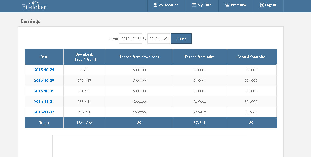311x157 pixels.
Task: Focus the end date field 2015-11-02
Action: 159,38
